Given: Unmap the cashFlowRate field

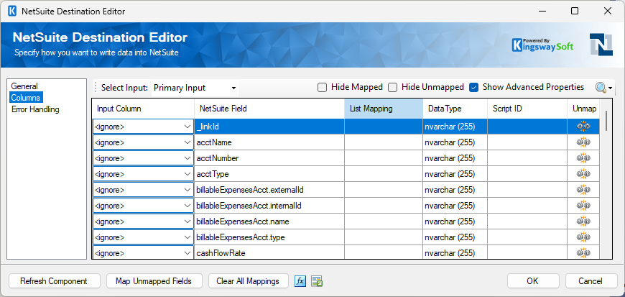Looking at the screenshot, I should coord(583,252).
